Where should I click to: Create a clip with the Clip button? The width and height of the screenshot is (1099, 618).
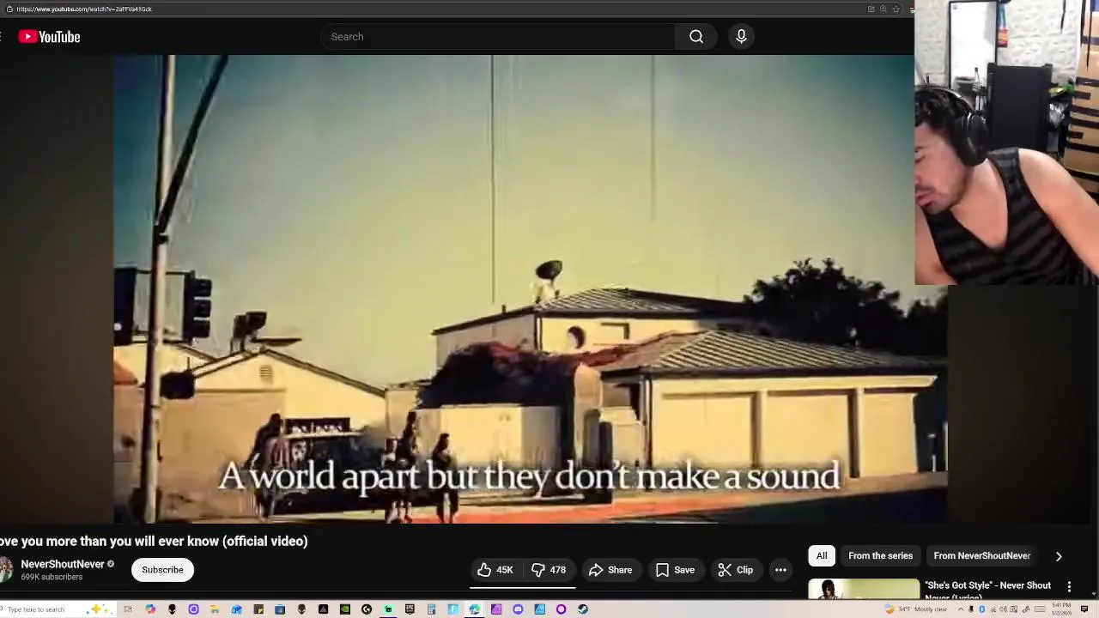(x=736, y=570)
